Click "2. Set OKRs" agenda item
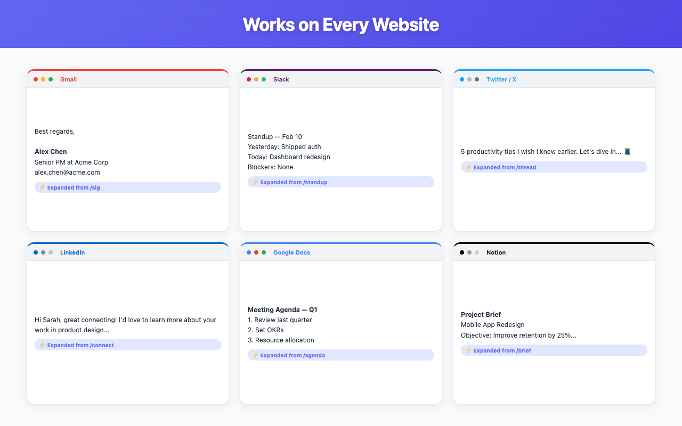 pos(266,330)
